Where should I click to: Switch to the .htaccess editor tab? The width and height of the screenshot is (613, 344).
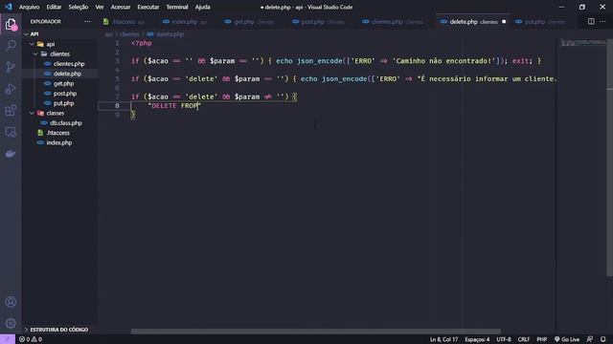[126, 22]
